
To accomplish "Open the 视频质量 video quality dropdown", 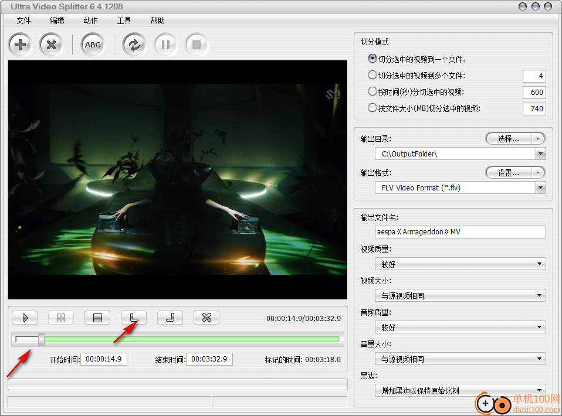I will [460, 264].
